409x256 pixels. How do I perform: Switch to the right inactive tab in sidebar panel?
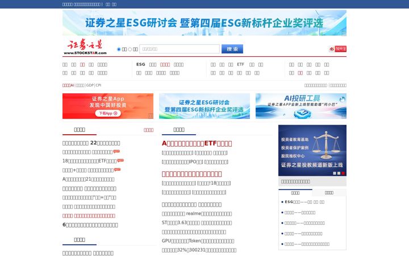pyautogui.click(x=329, y=192)
